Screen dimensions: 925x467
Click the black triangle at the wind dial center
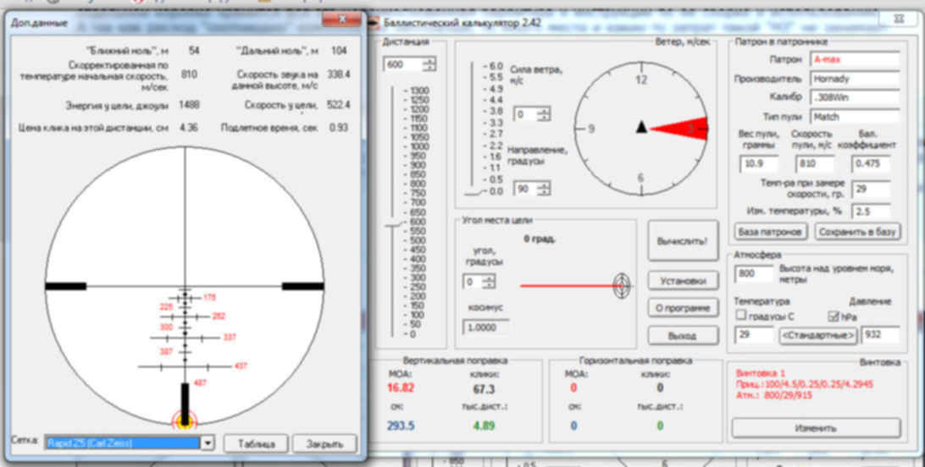click(x=642, y=127)
